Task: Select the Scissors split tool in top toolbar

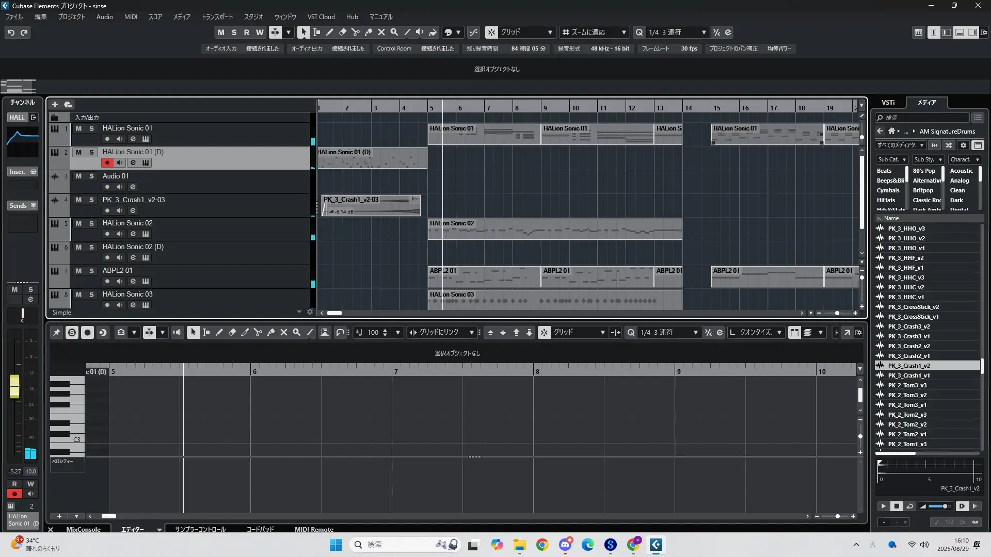Action: (356, 32)
